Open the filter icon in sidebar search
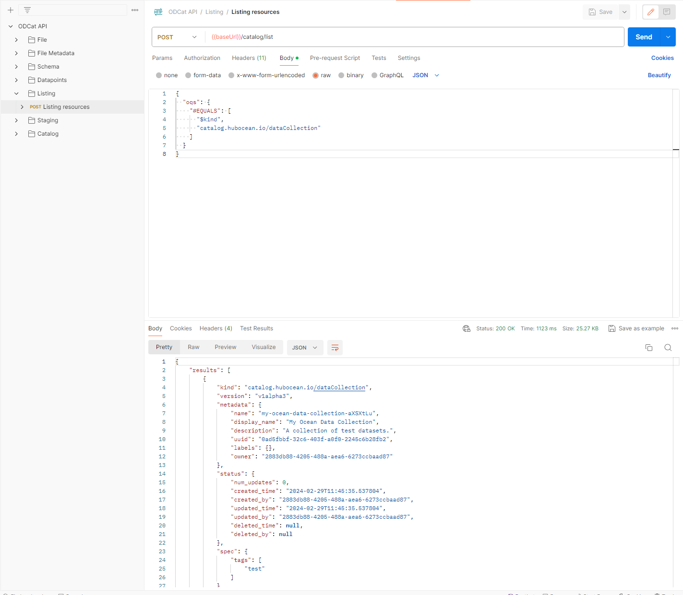The width and height of the screenshot is (683, 595). click(x=27, y=10)
